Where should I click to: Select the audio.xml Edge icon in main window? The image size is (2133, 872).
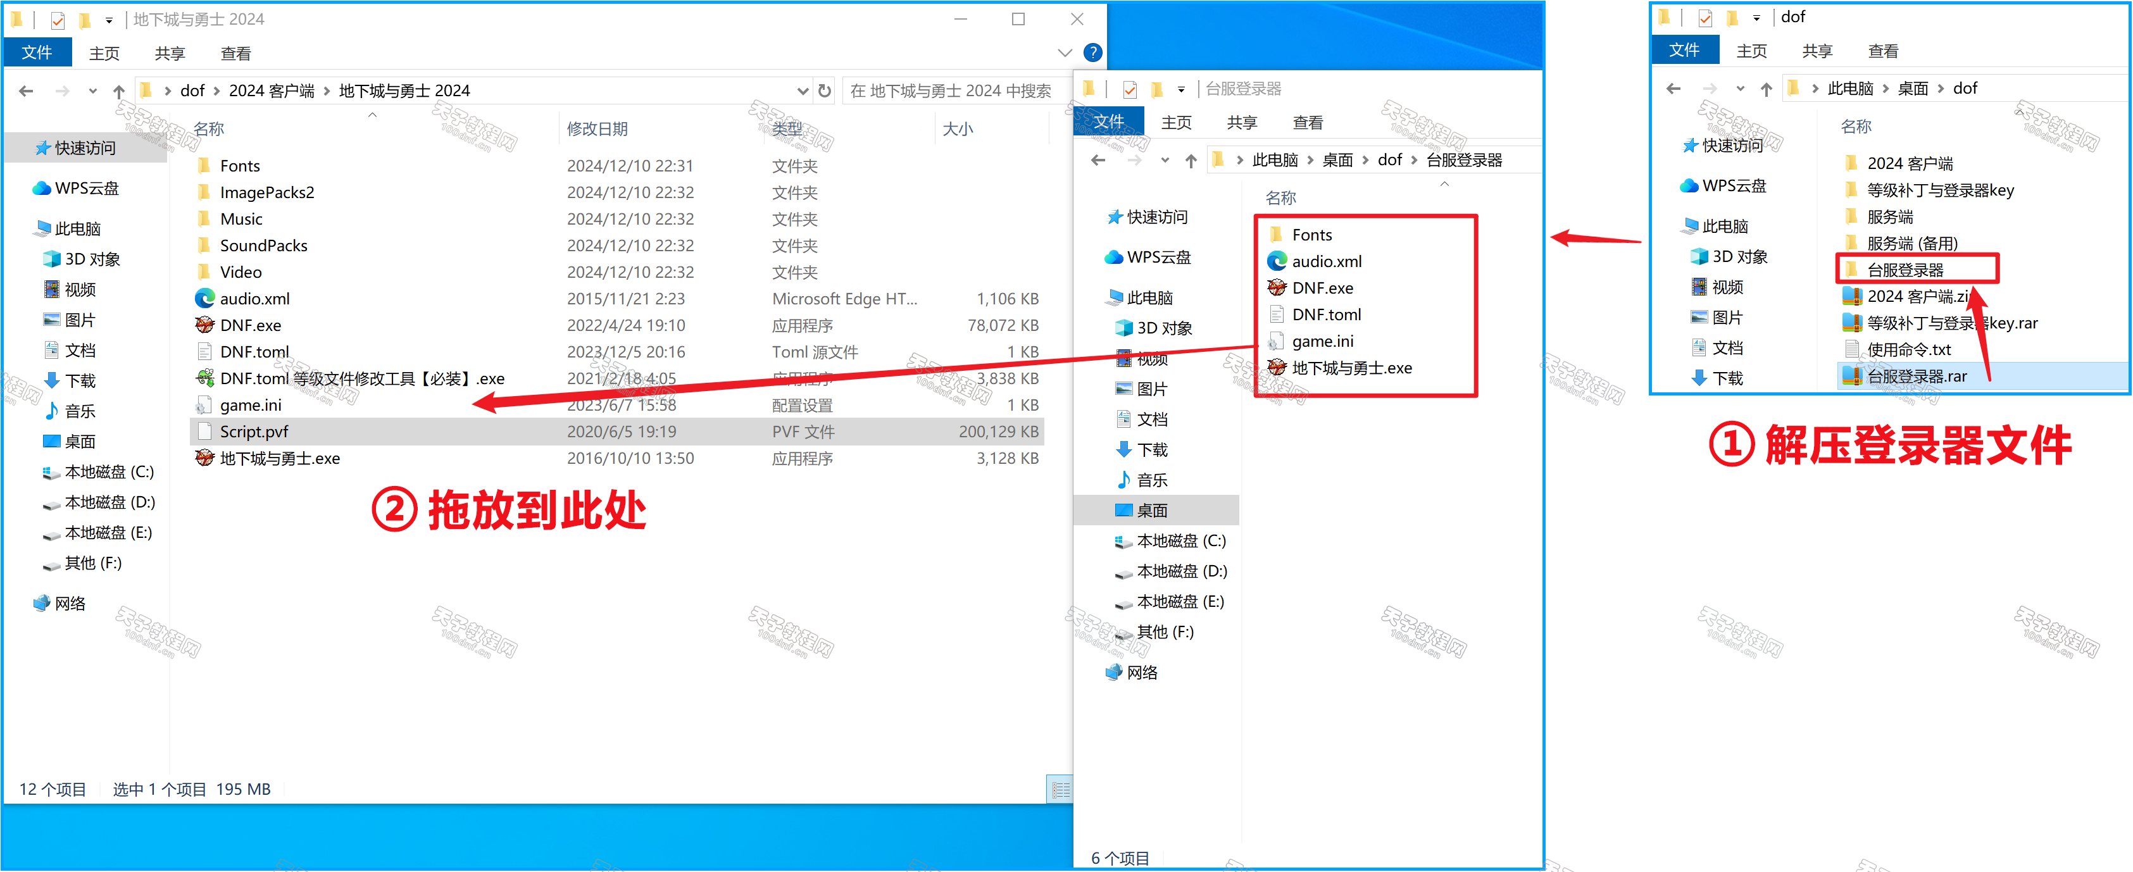click(x=204, y=299)
